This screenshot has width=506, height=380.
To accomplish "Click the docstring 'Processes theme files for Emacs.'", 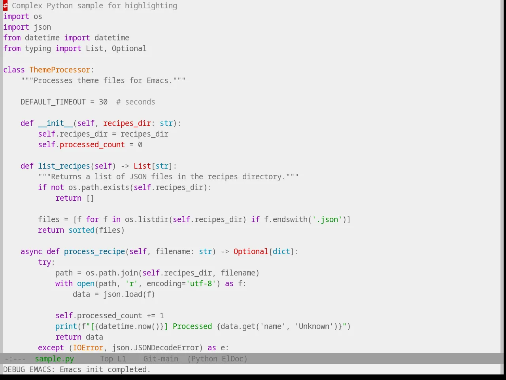I will point(103,80).
